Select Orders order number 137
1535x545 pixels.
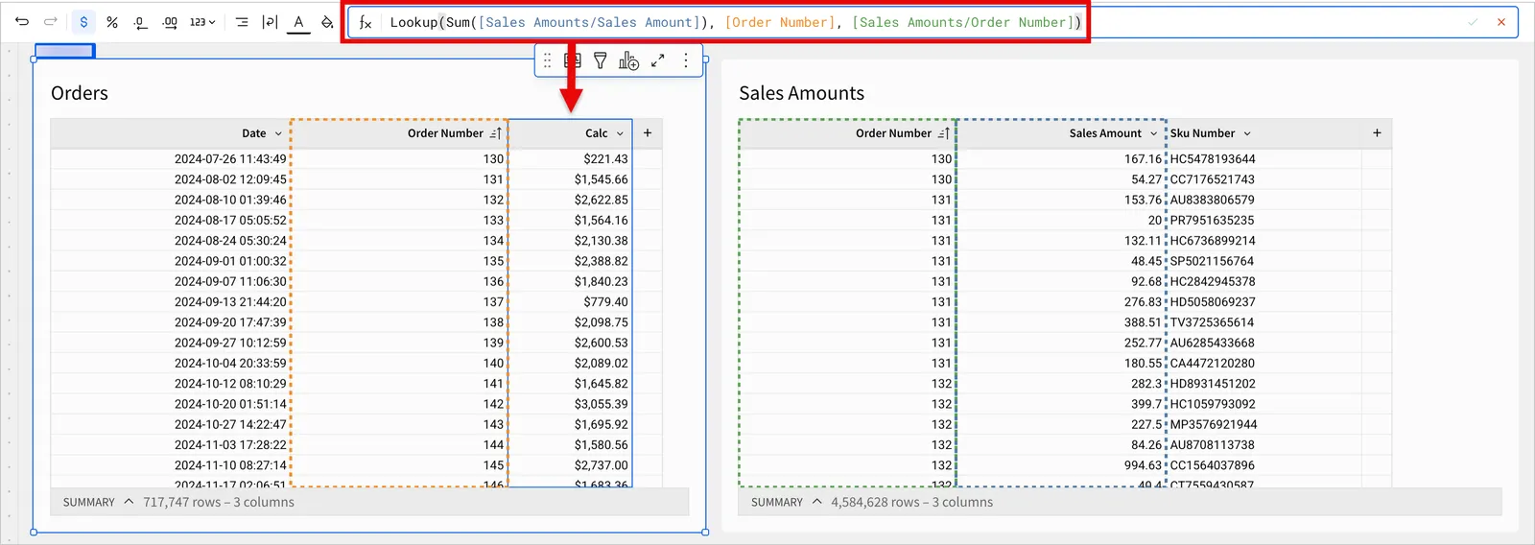399,302
